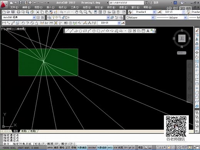Expand the undo history dropdown arrow
Viewport: 200px width, 150px height.
pos(65,12)
